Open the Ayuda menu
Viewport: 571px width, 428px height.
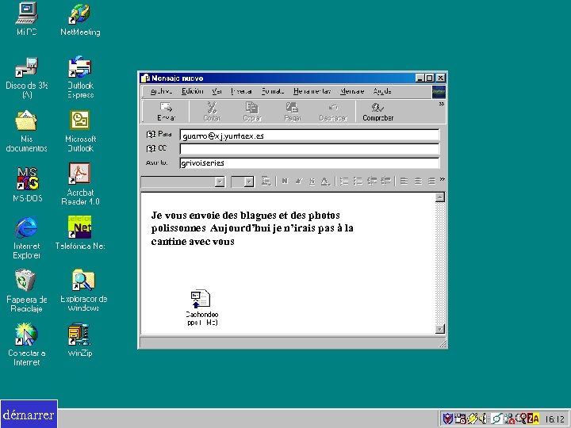[x=382, y=91]
